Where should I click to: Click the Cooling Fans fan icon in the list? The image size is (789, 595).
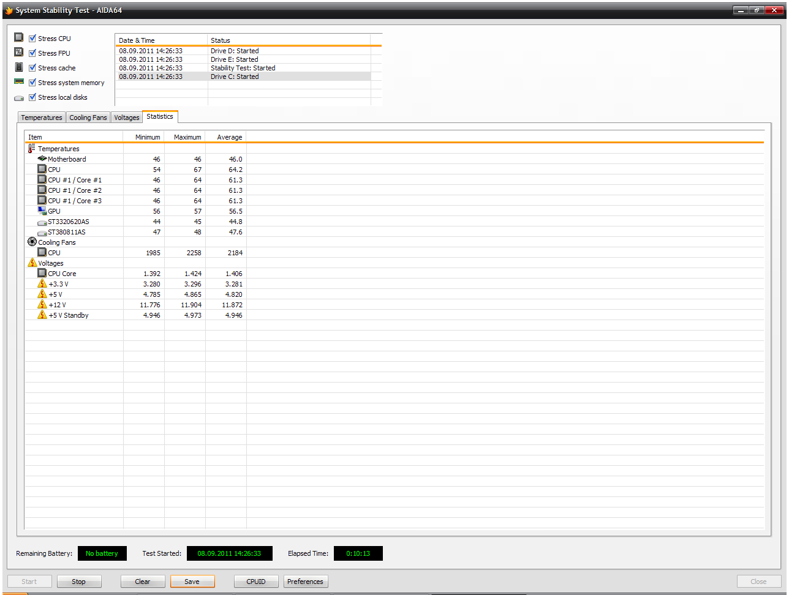32,242
